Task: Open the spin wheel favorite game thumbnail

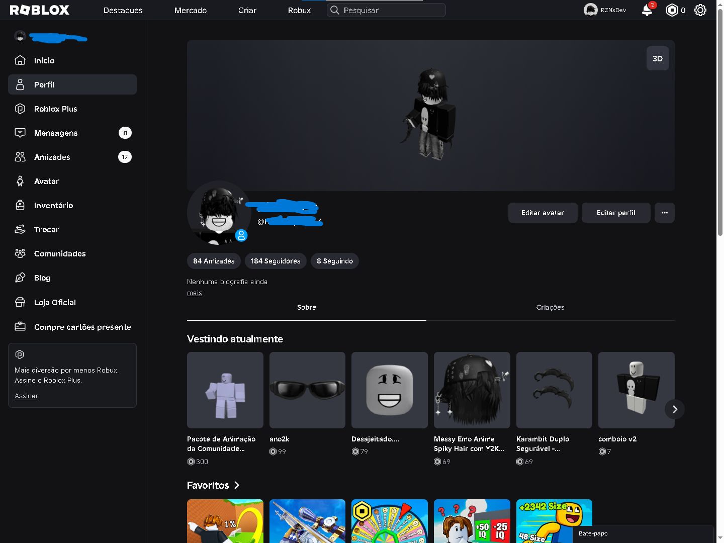Action: [x=390, y=521]
